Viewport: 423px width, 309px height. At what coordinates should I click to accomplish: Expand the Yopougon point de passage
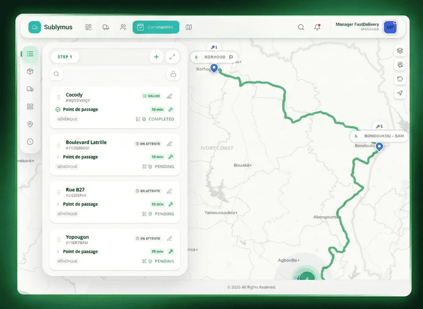(x=58, y=251)
